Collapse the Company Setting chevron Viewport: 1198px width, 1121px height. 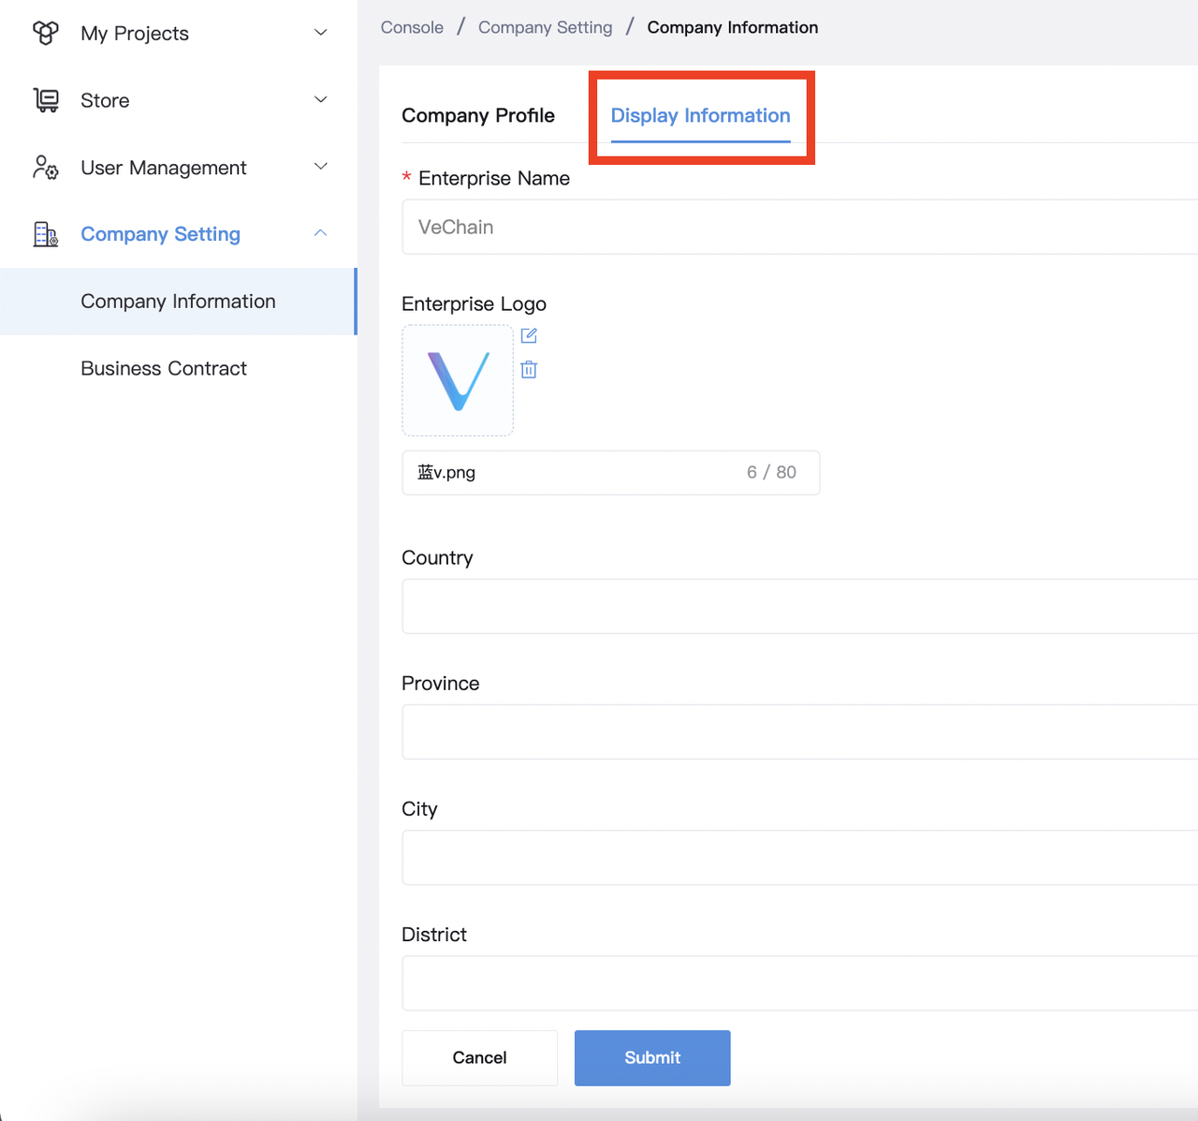[x=320, y=233]
